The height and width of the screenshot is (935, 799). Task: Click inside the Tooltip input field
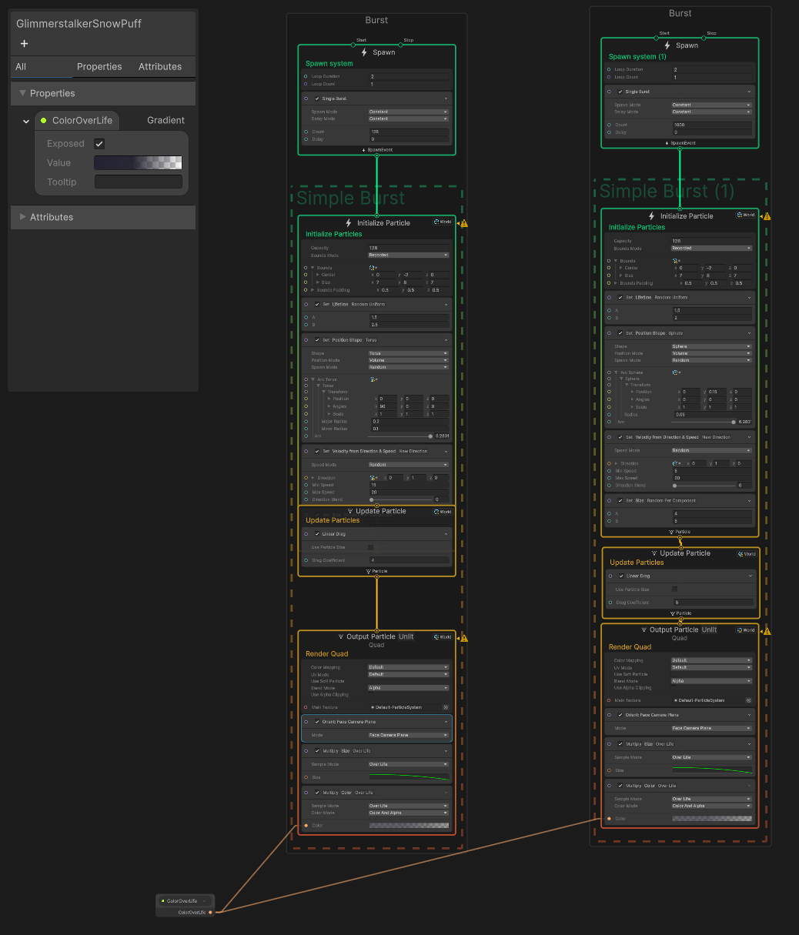tap(138, 182)
